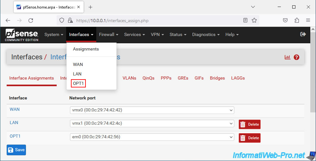316x161 pixels.
Task: Expand the WAN network port dropdown vmx0
Action: [x=152, y=110]
